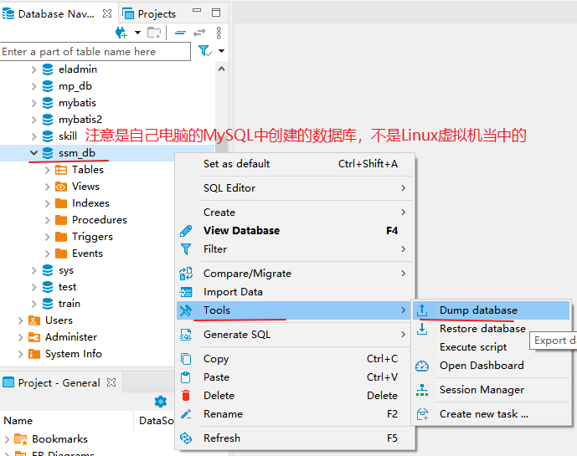This screenshot has height=456, width=577.
Task: Click the create folder toolbar icon
Action: [154, 33]
